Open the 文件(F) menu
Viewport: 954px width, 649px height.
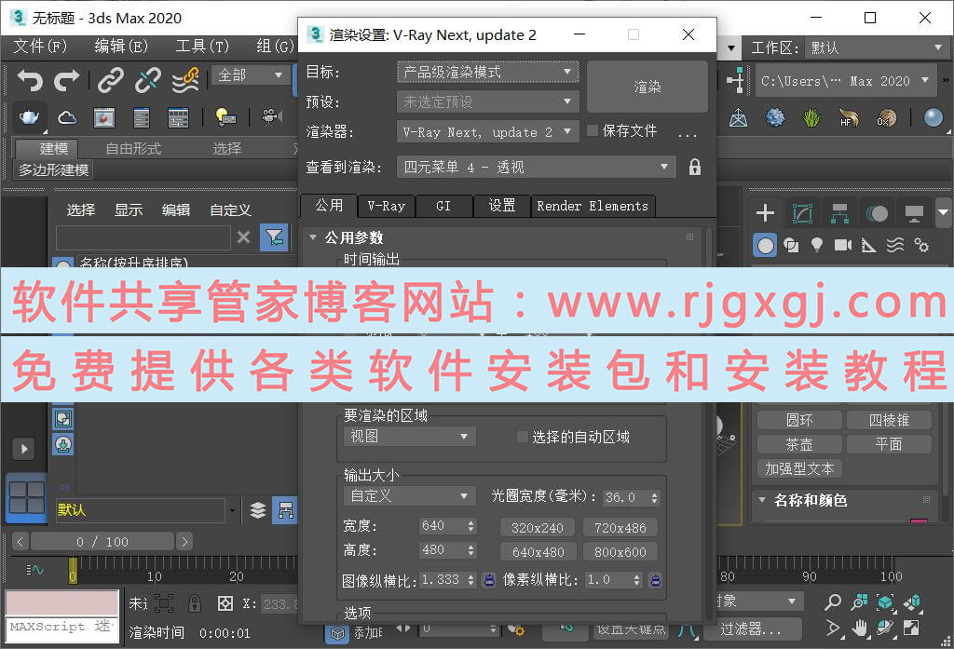pyautogui.click(x=40, y=47)
